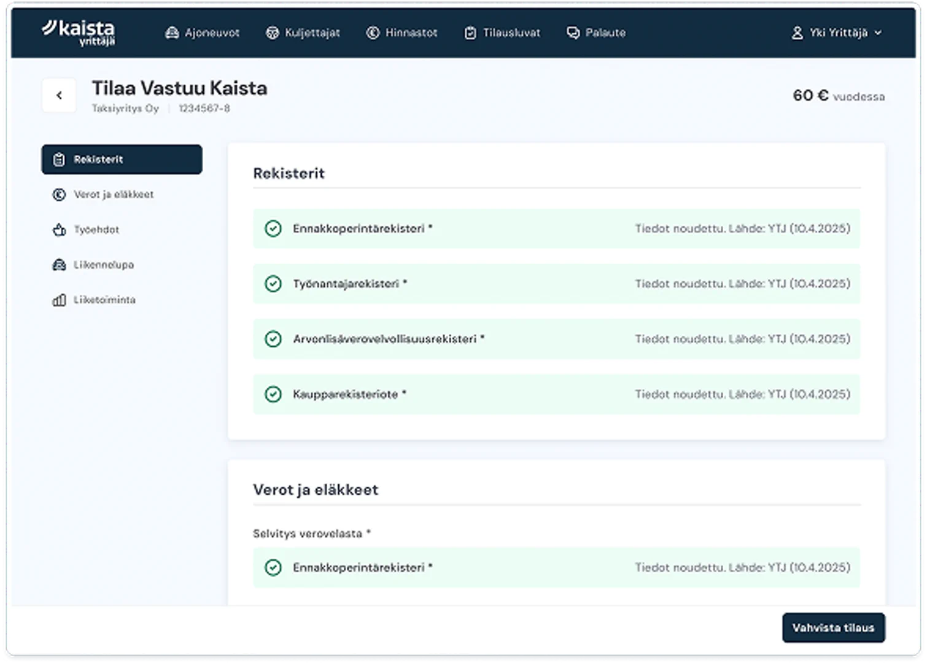Click the icon beside Työehdot

pyautogui.click(x=59, y=230)
